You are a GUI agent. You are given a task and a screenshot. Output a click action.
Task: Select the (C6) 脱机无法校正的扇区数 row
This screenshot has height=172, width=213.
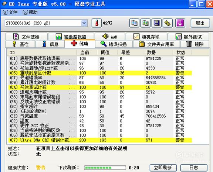100,135
